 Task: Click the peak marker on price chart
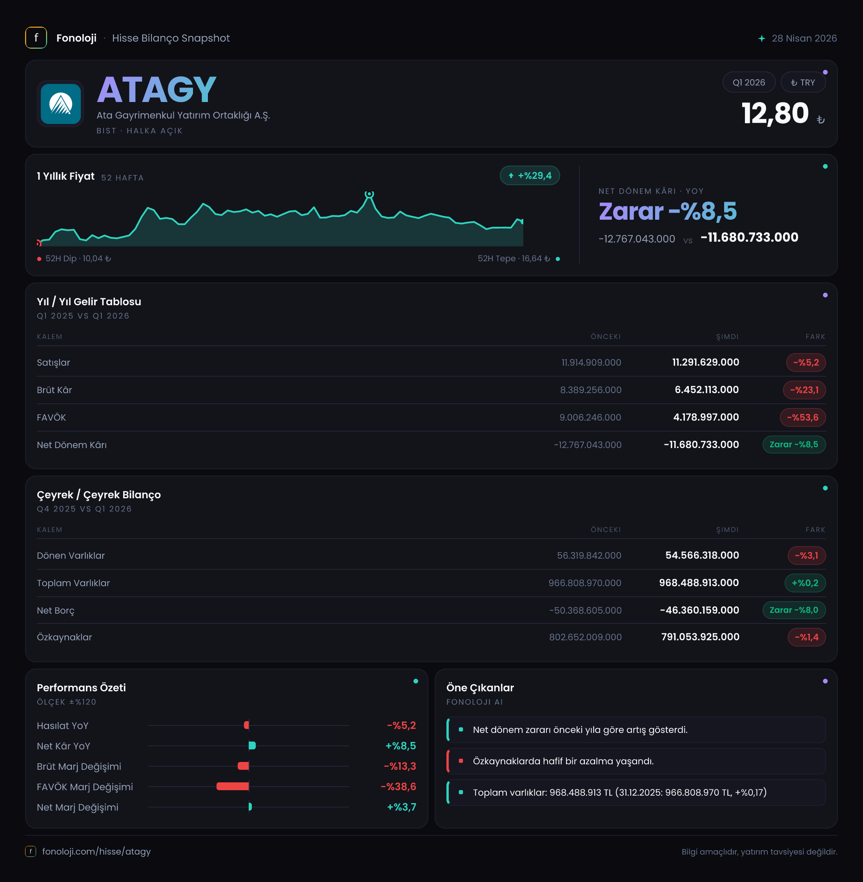click(370, 195)
